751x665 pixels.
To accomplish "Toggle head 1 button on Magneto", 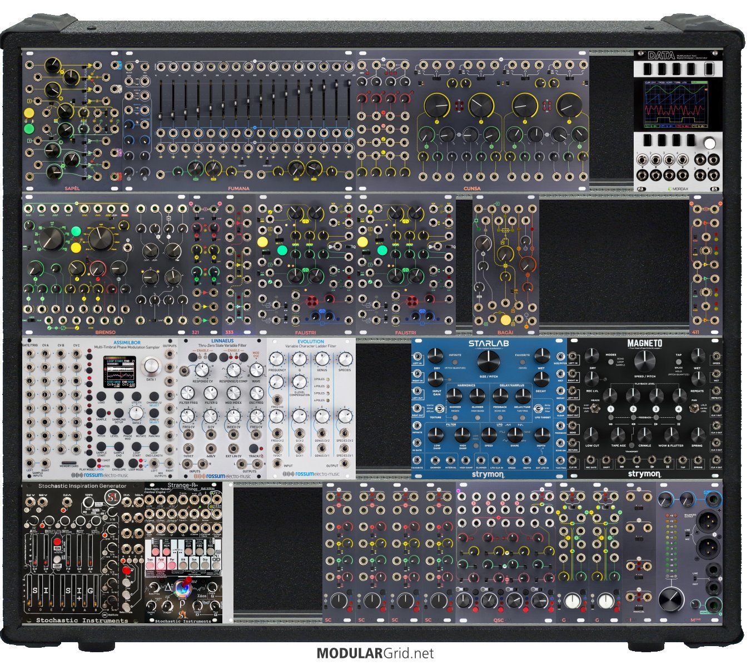I will 610,410.
